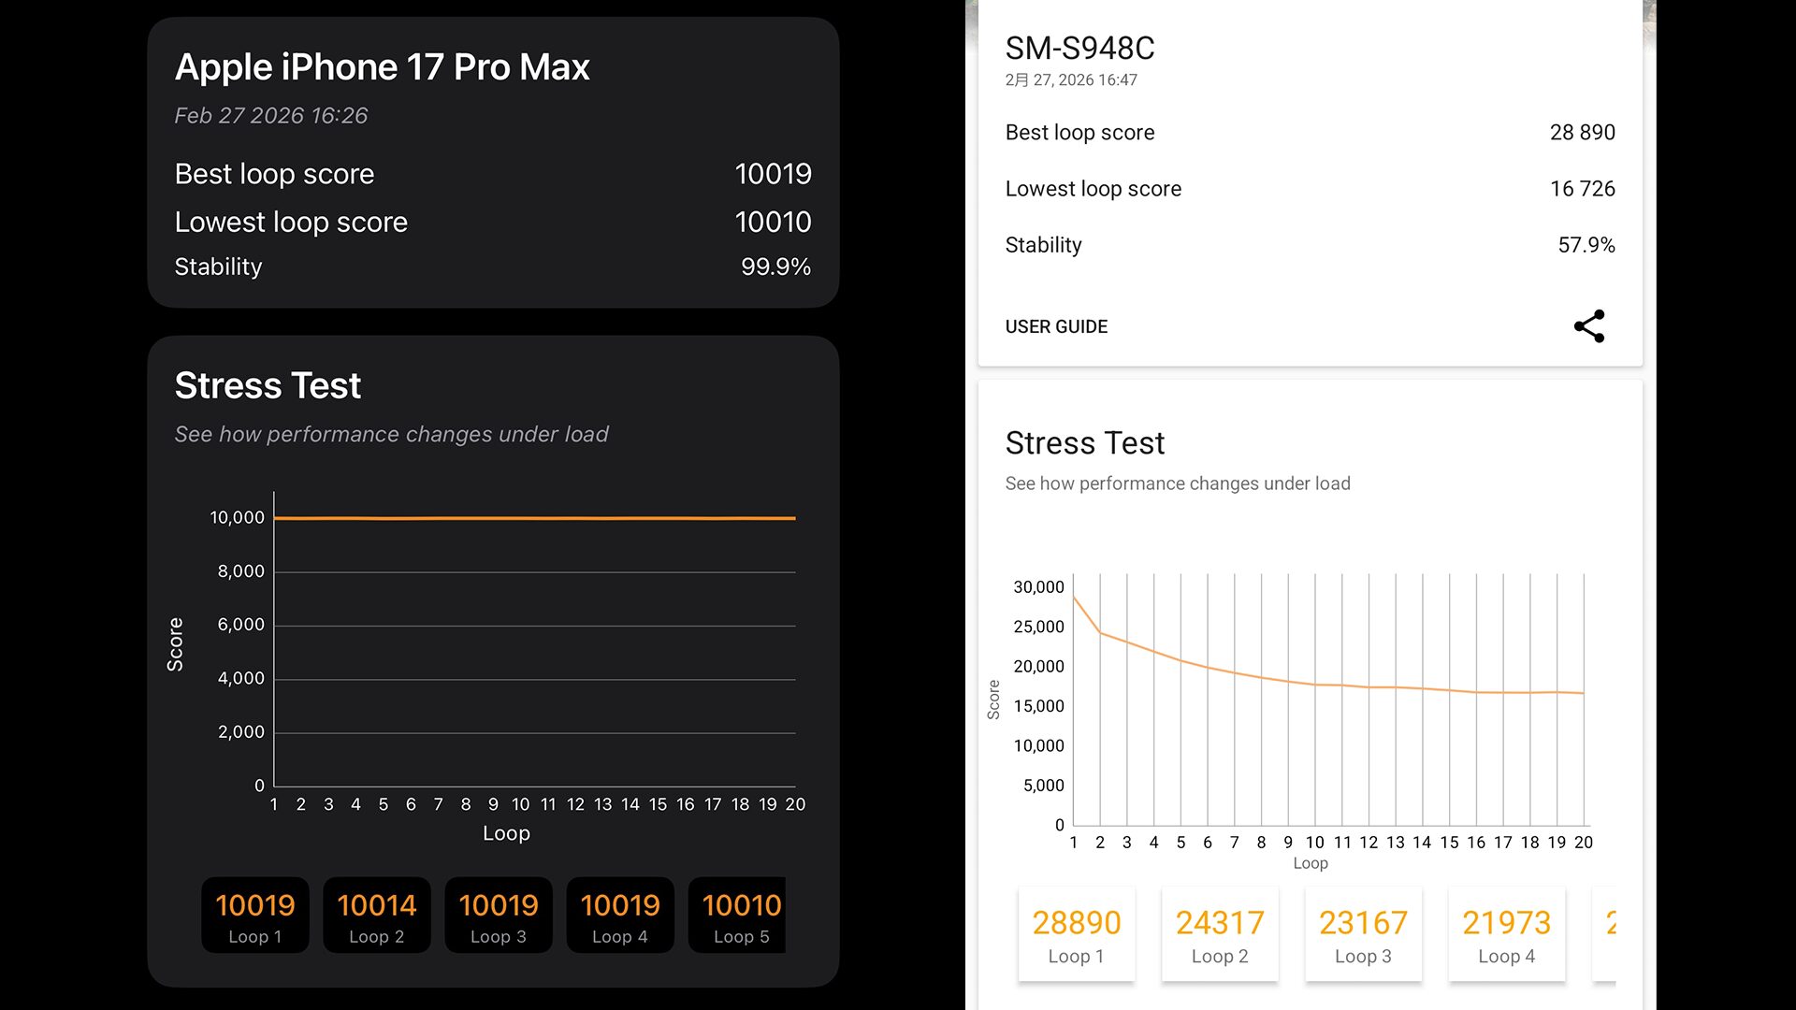
Task: Select the iPhone Loop 5 tile showing 10010
Action: pos(738,916)
